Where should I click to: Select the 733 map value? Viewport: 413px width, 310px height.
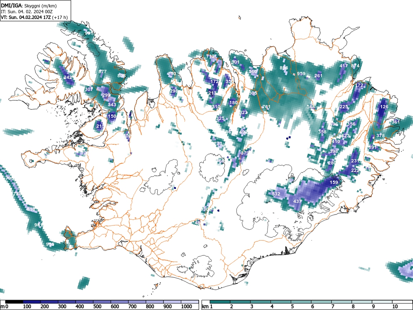[x=218, y=143]
